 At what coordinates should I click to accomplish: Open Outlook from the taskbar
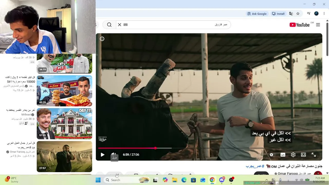(203, 180)
